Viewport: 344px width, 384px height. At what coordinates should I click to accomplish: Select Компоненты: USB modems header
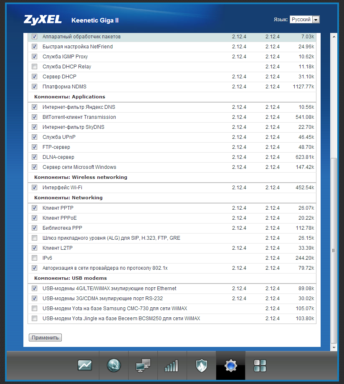[71, 278]
